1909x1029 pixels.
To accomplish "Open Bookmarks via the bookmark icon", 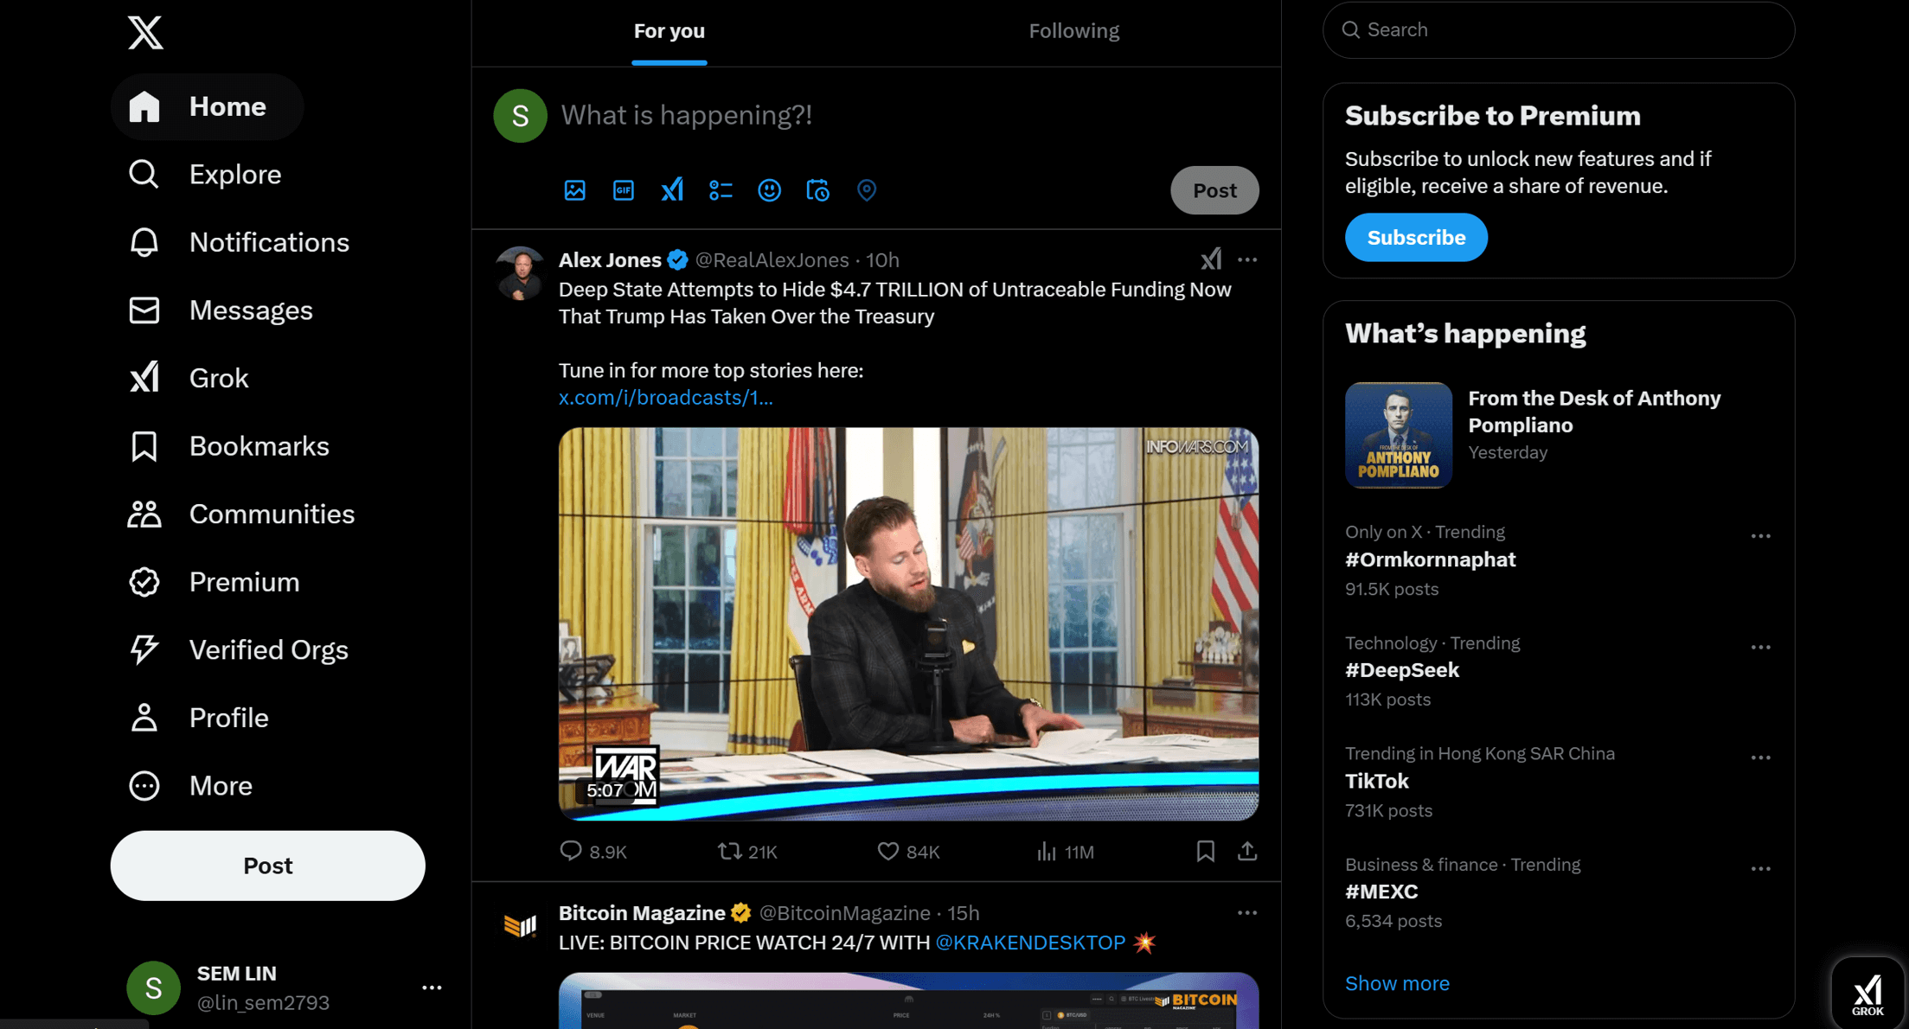I will 144,446.
